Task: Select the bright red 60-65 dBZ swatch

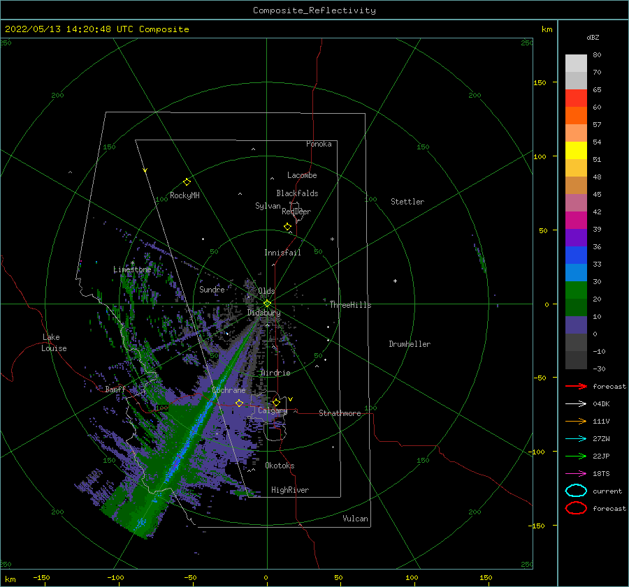Action: click(576, 98)
